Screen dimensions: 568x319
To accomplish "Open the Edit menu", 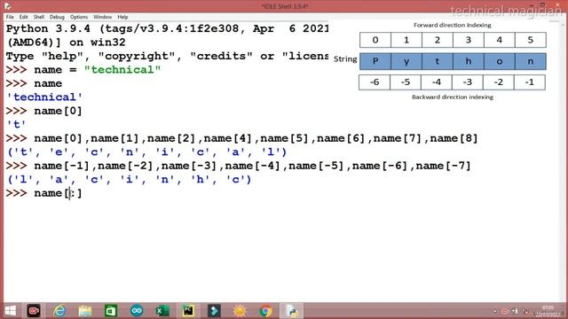I will click(24, 17).
